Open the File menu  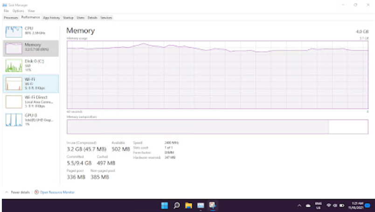[x=7, y=10]
